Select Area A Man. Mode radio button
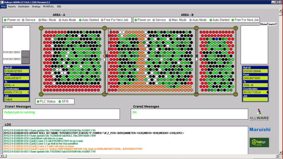This screenshot has width=283, height=159. pyautogui.click(x=40, y=20)
